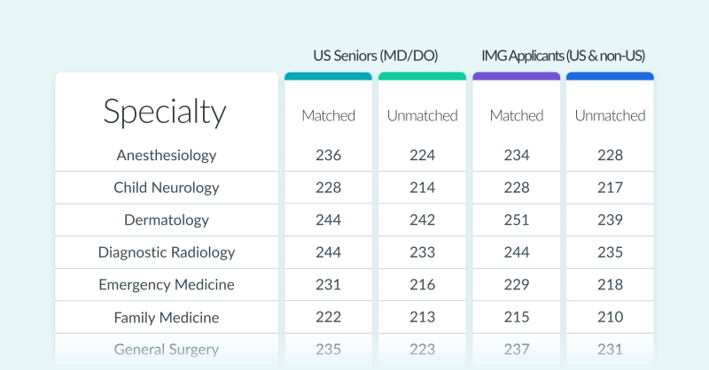Click Family Medicine IMG unmatched score 210

tap(610, 317)
